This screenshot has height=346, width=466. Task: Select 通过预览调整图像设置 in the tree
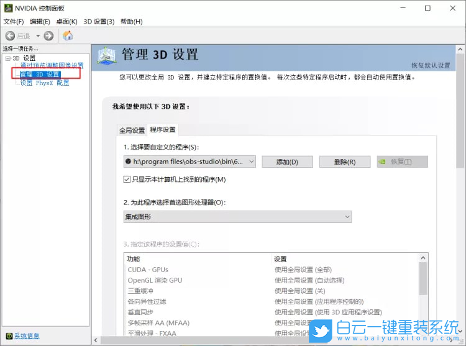[x=52, y=65]
